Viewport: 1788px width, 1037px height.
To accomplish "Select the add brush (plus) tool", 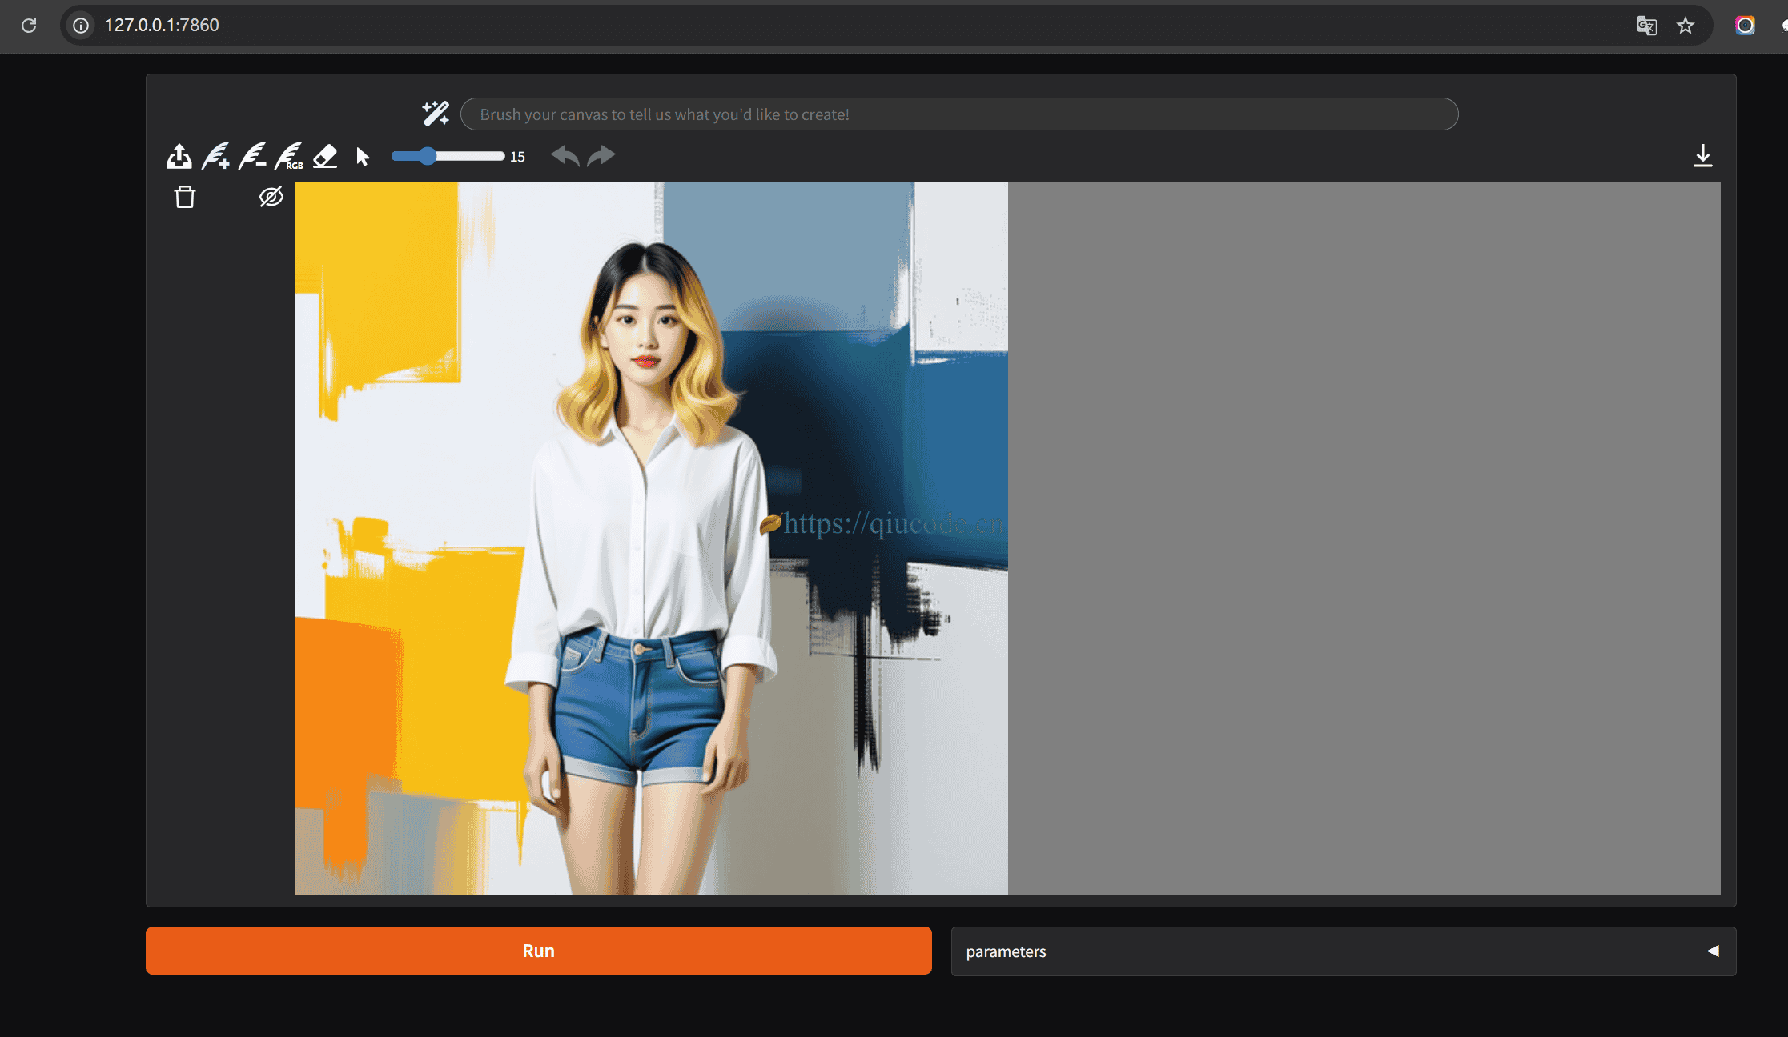I will (215, 156).
